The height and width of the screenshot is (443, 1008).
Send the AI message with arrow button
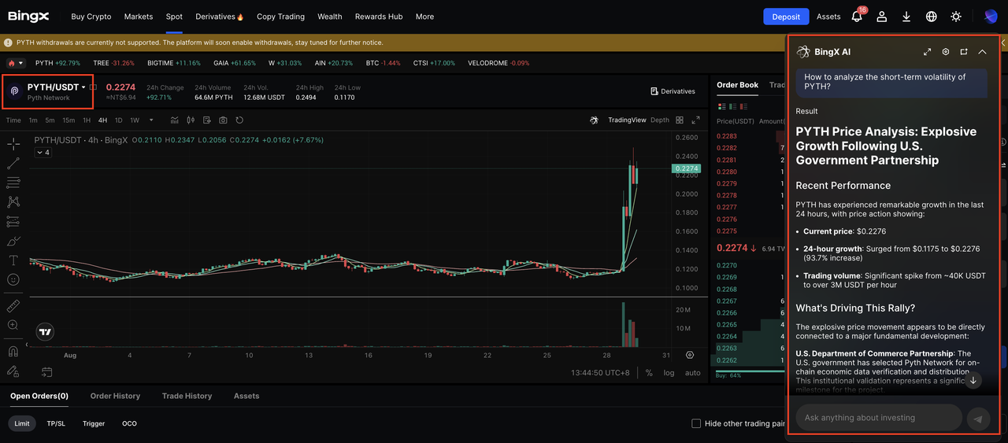point(978,419)
